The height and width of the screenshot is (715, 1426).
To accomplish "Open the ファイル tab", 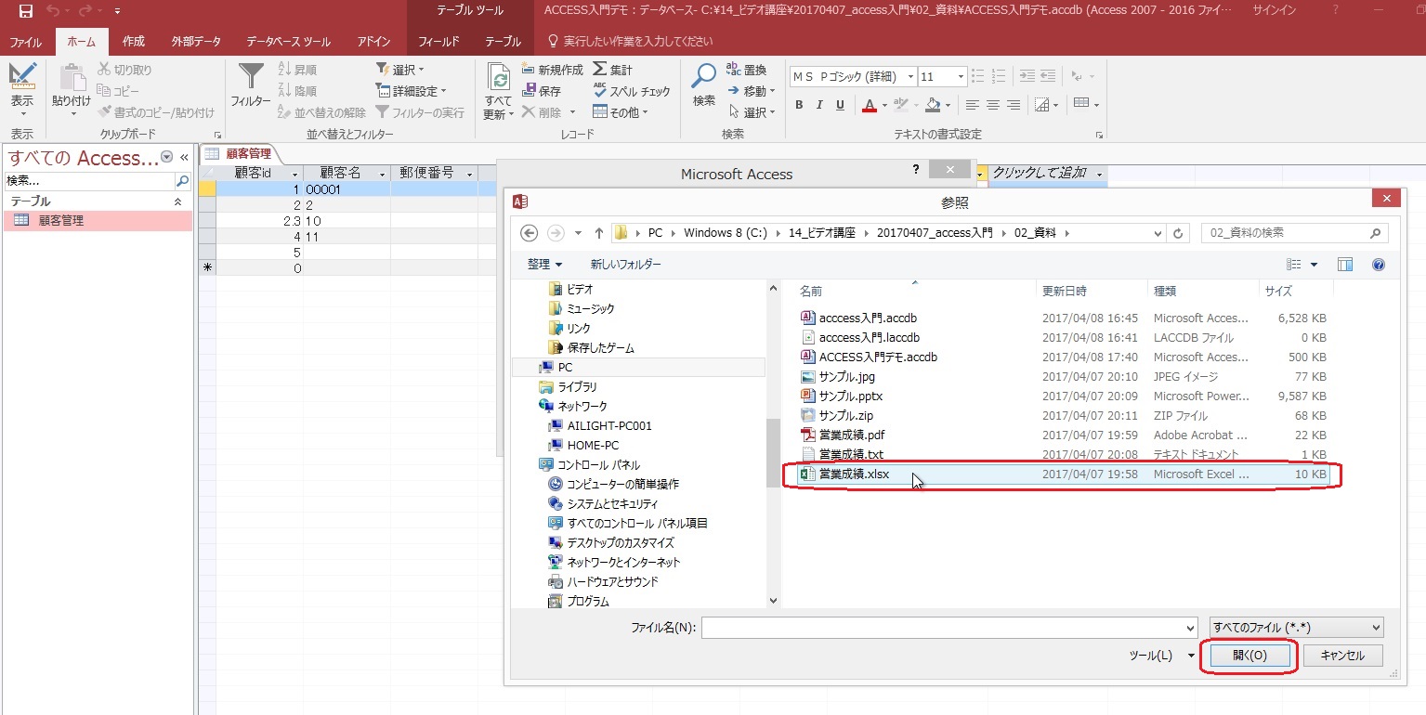I will point(26,42).
